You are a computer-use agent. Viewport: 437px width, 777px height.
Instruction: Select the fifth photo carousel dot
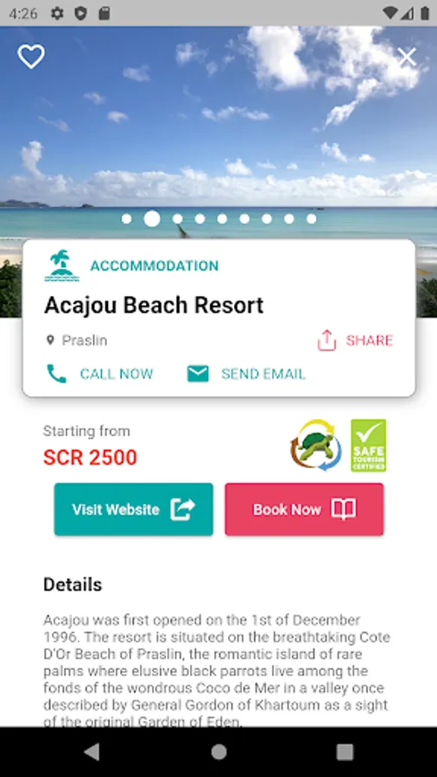[x=222, y=218]
